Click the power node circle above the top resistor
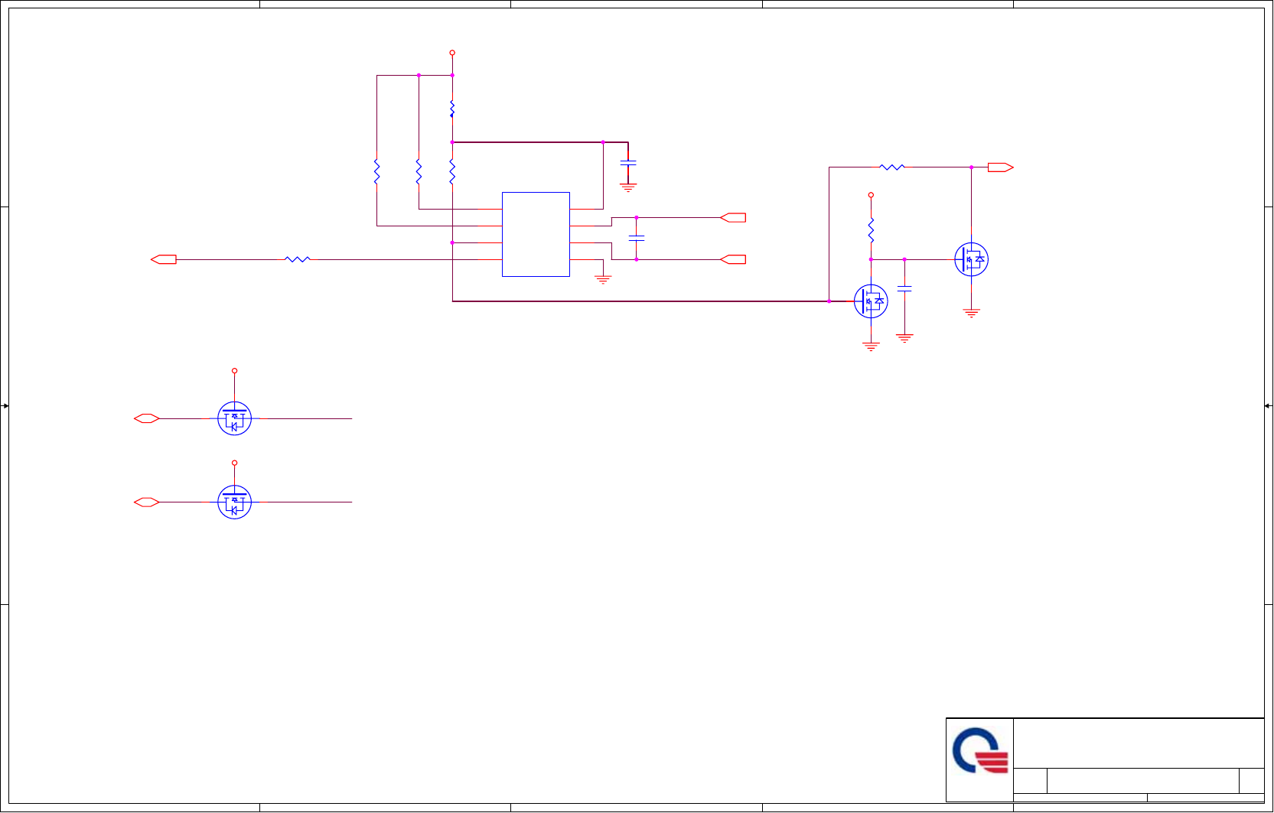Image resolution: width=1274 pixels, height=813 pixels. [452, 53]
